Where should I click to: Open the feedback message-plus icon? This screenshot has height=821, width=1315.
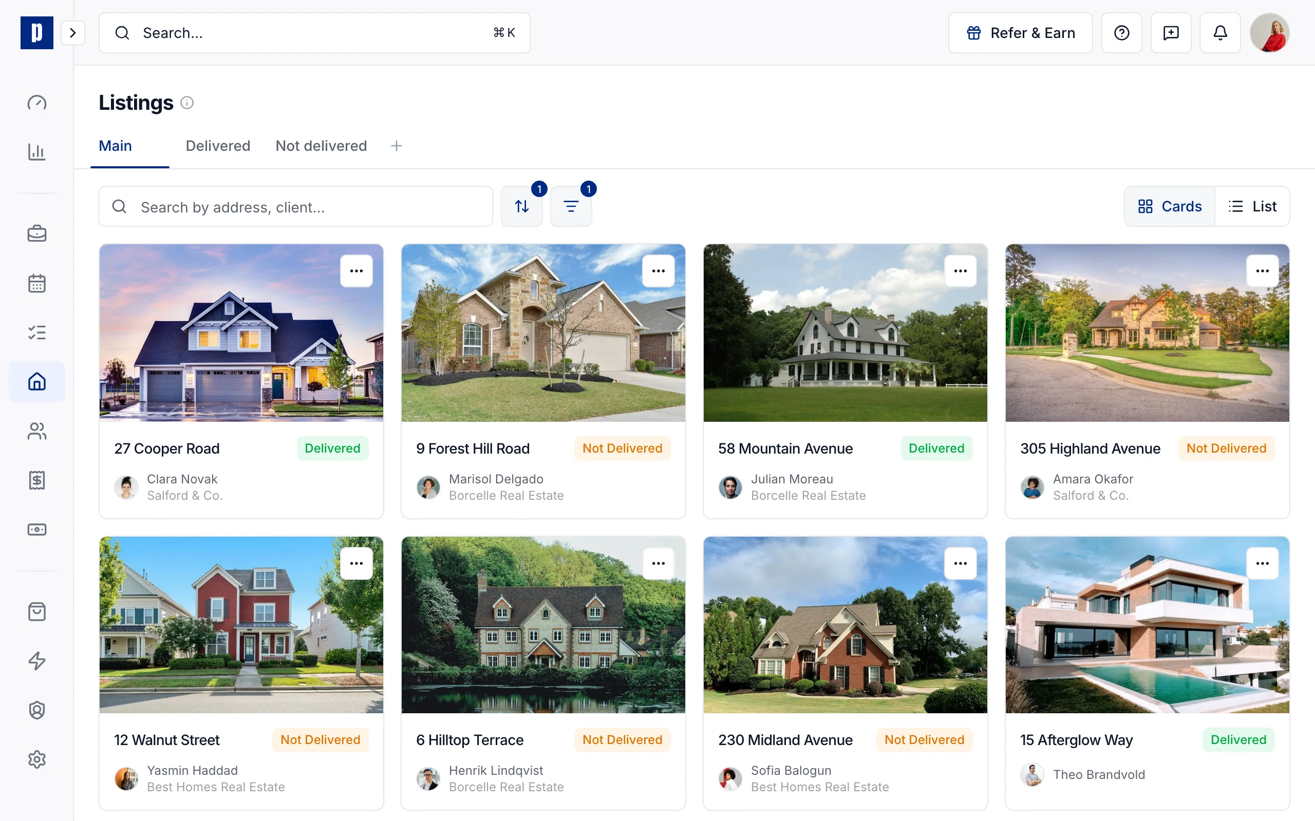click(x=1171, y=32)
